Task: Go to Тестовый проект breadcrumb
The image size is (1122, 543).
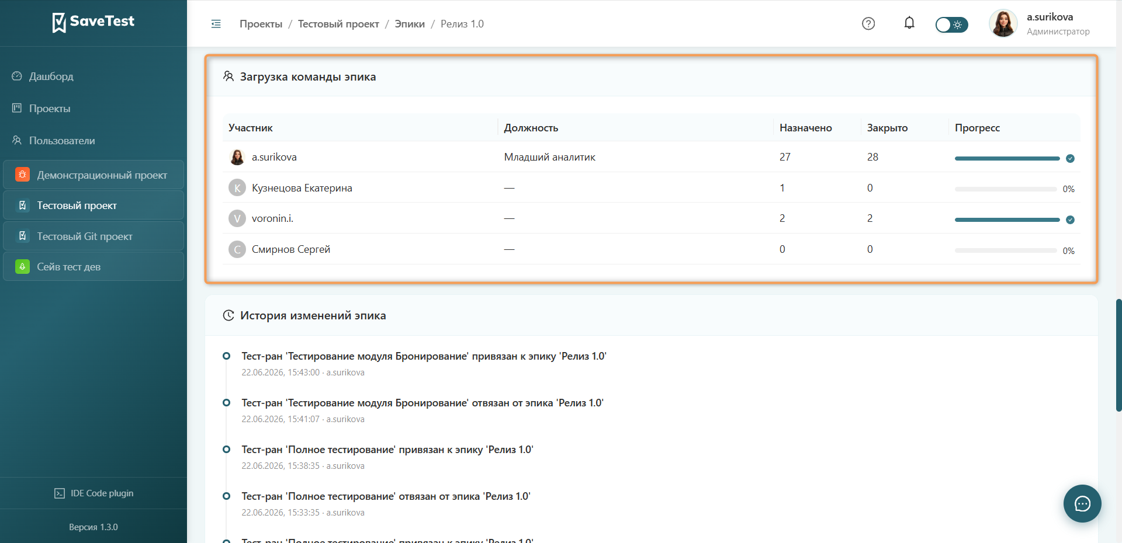Action: pos(338,24)
